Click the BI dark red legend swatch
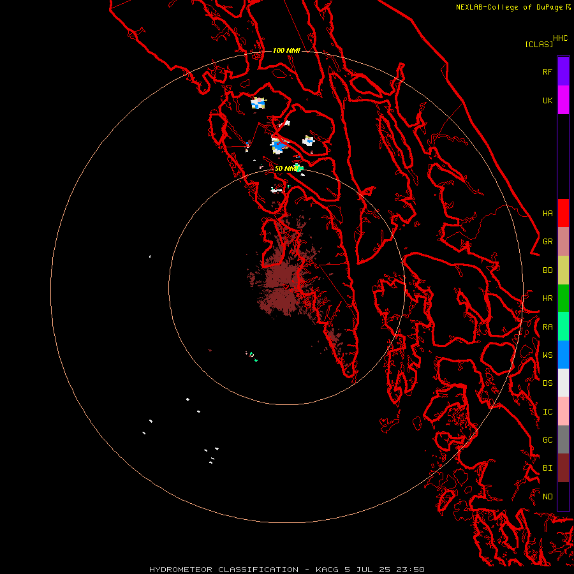Screen dimensions: 574x574 tap(563, 468)
